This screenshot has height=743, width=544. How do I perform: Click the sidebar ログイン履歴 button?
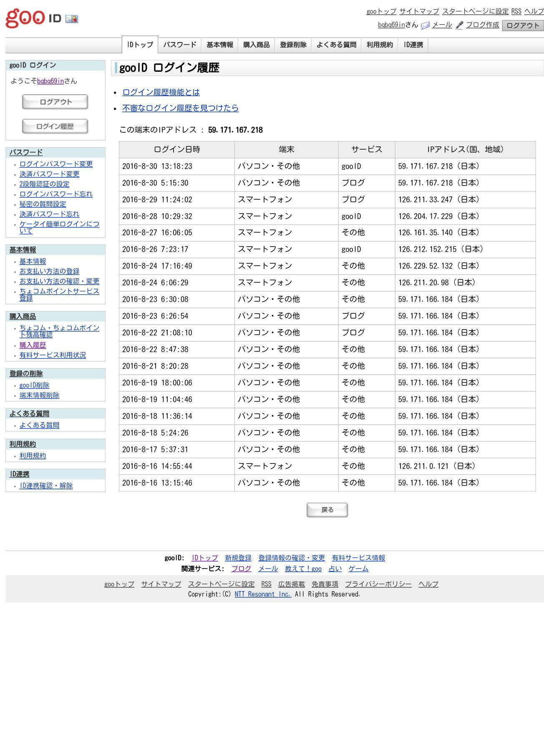pyautogui.click(x=55, y=126)
